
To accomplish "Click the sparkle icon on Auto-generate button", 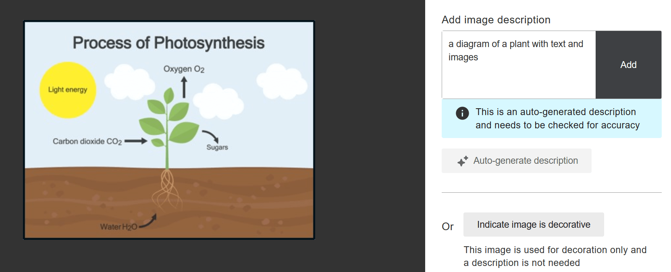I will [463, 161].
